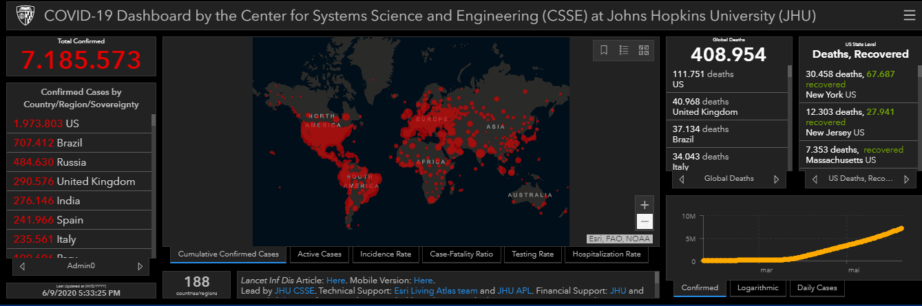Open the JHU APL link
922x306 pixels.
(x=514, y=291)
